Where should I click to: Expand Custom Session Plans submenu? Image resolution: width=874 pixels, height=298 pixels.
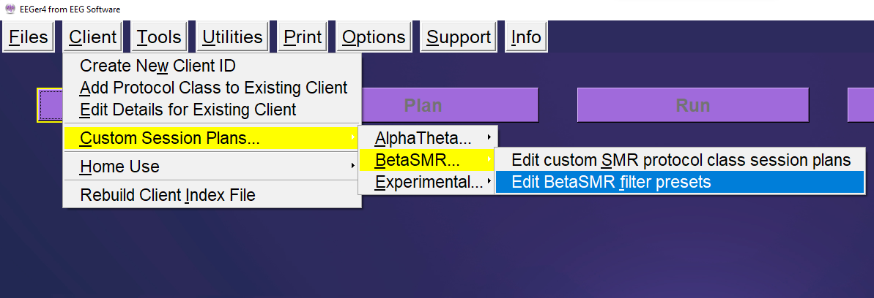(170, 137)
